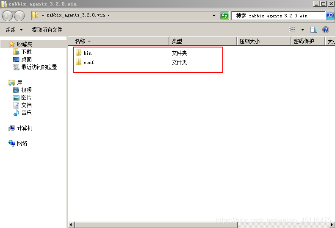Click the type cell 文件夹 of bin row
The width and height of the screenshot is (335, 228).
pos(179,53)
